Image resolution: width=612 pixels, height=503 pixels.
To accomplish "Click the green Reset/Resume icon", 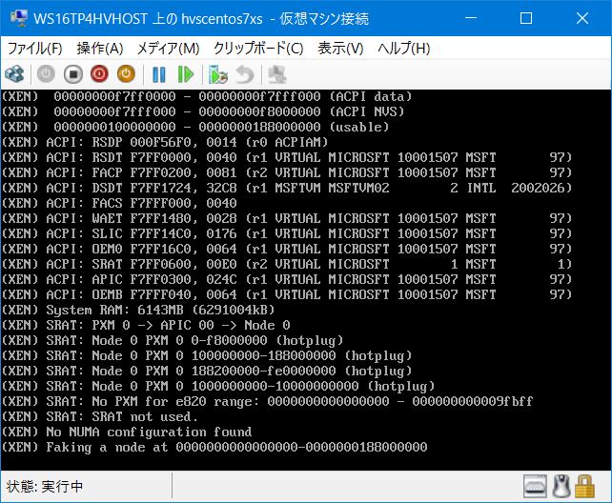I will tap(186, 74).
